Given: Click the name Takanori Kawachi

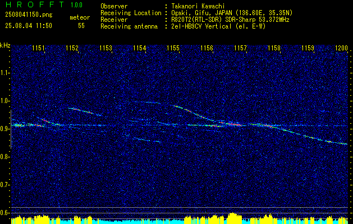Looking at the screenshot, I should pos(197,6).
